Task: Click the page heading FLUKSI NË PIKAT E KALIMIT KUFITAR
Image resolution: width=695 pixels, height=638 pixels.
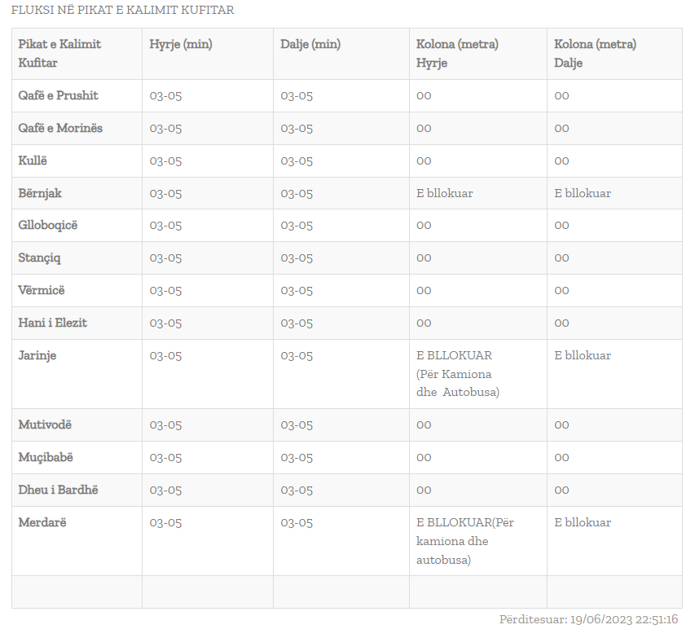Action: pos(122,11)
